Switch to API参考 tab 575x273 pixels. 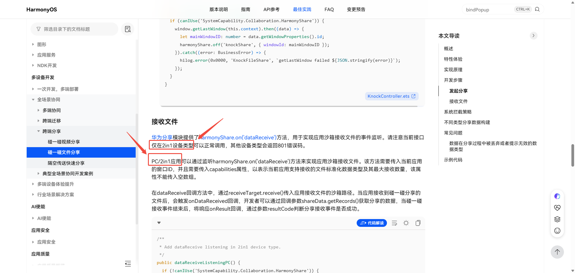pyautogui.click(x=272, y=10)
